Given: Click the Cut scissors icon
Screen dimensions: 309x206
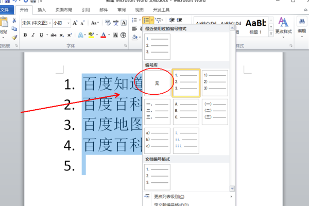Looking at the screenshot, I should coord(14,20).
